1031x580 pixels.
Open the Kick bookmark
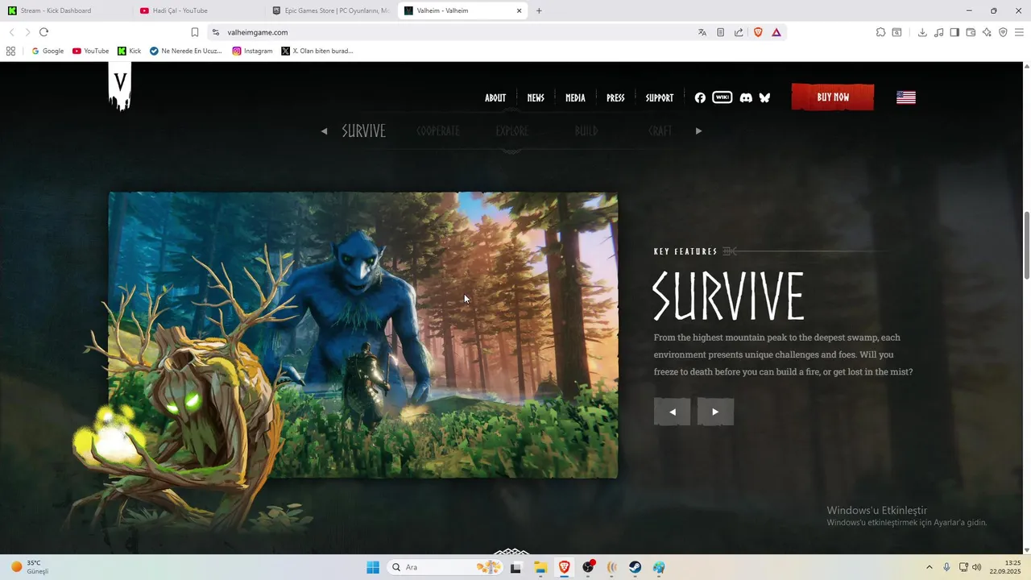click(x=129, y=51)
